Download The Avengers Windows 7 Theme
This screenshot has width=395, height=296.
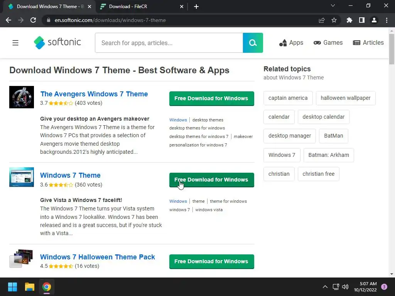point(212,98)
